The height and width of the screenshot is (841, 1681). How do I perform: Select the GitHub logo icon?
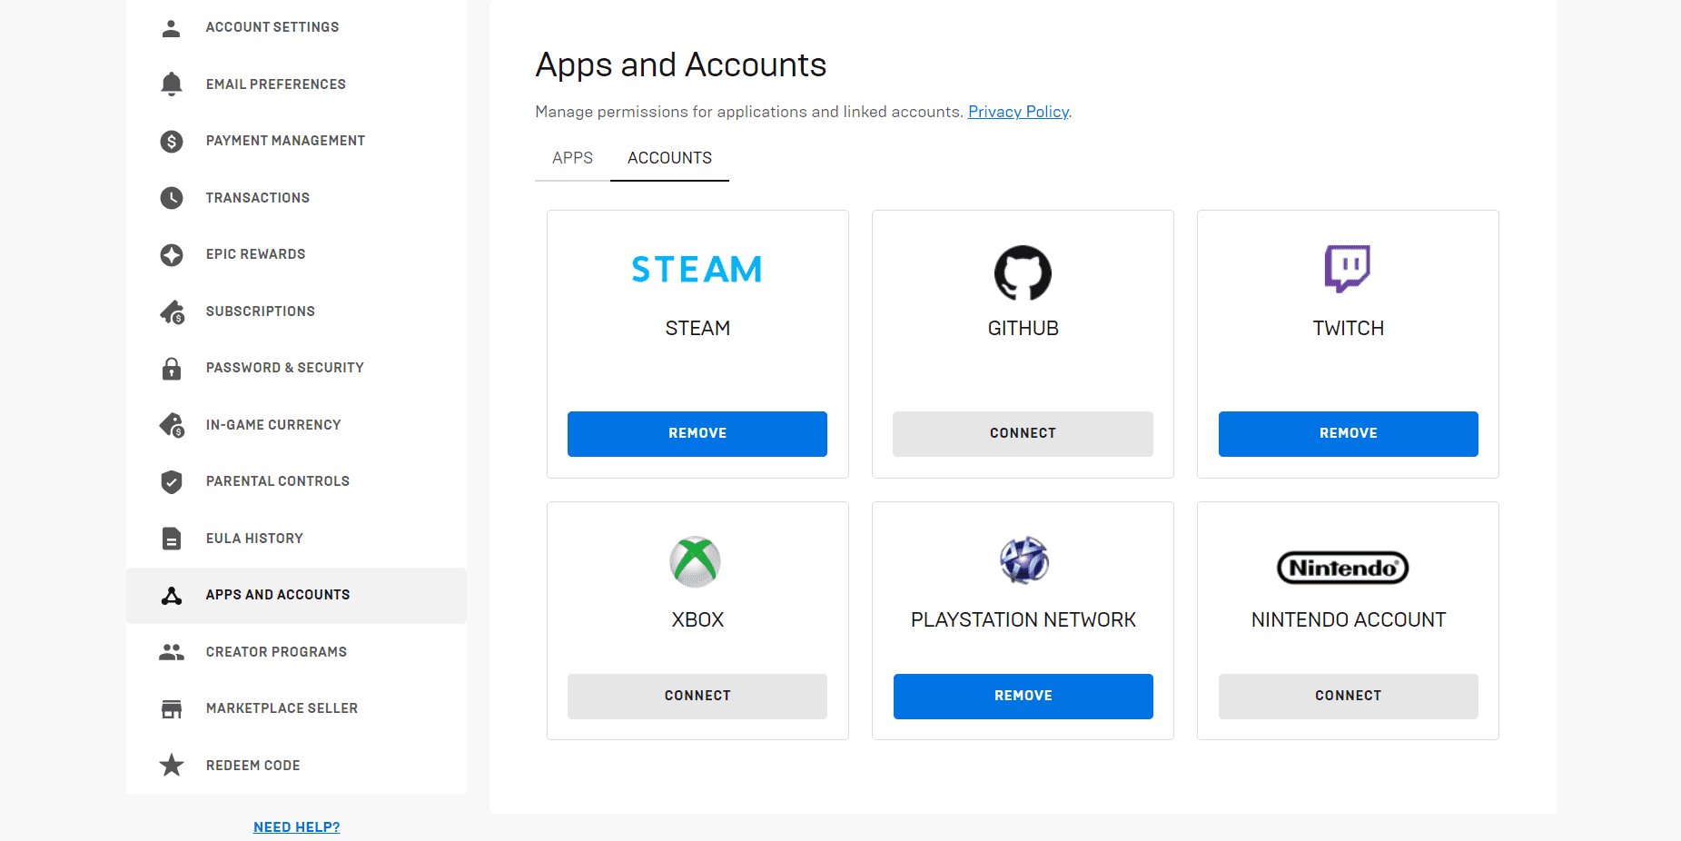click(1023, 272)
